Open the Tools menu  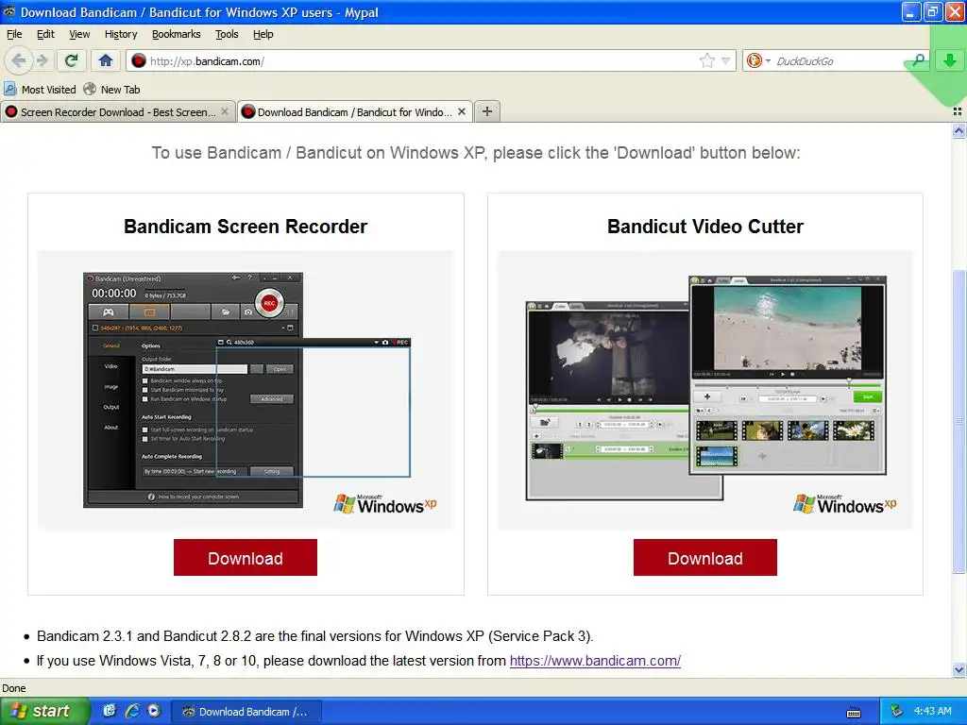[x=227, y=34]
